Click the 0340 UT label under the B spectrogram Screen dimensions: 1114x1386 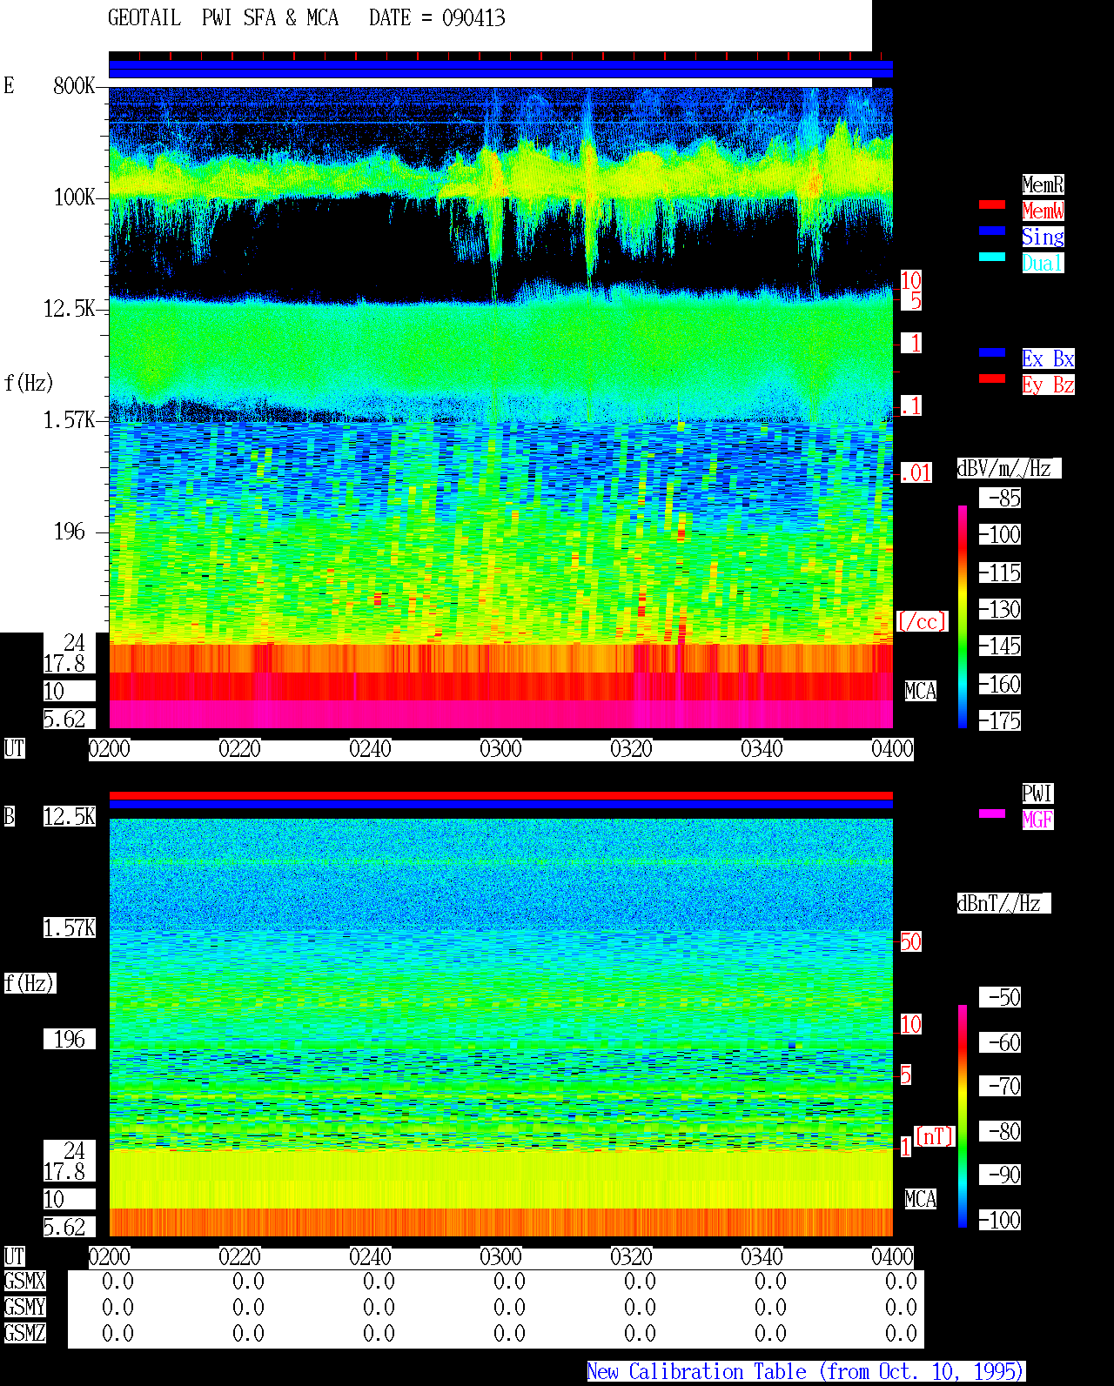tap(762, 1257)
